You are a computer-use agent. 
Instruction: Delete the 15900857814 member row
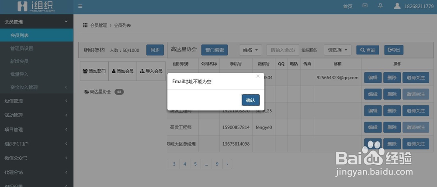[x=392, y=127]
